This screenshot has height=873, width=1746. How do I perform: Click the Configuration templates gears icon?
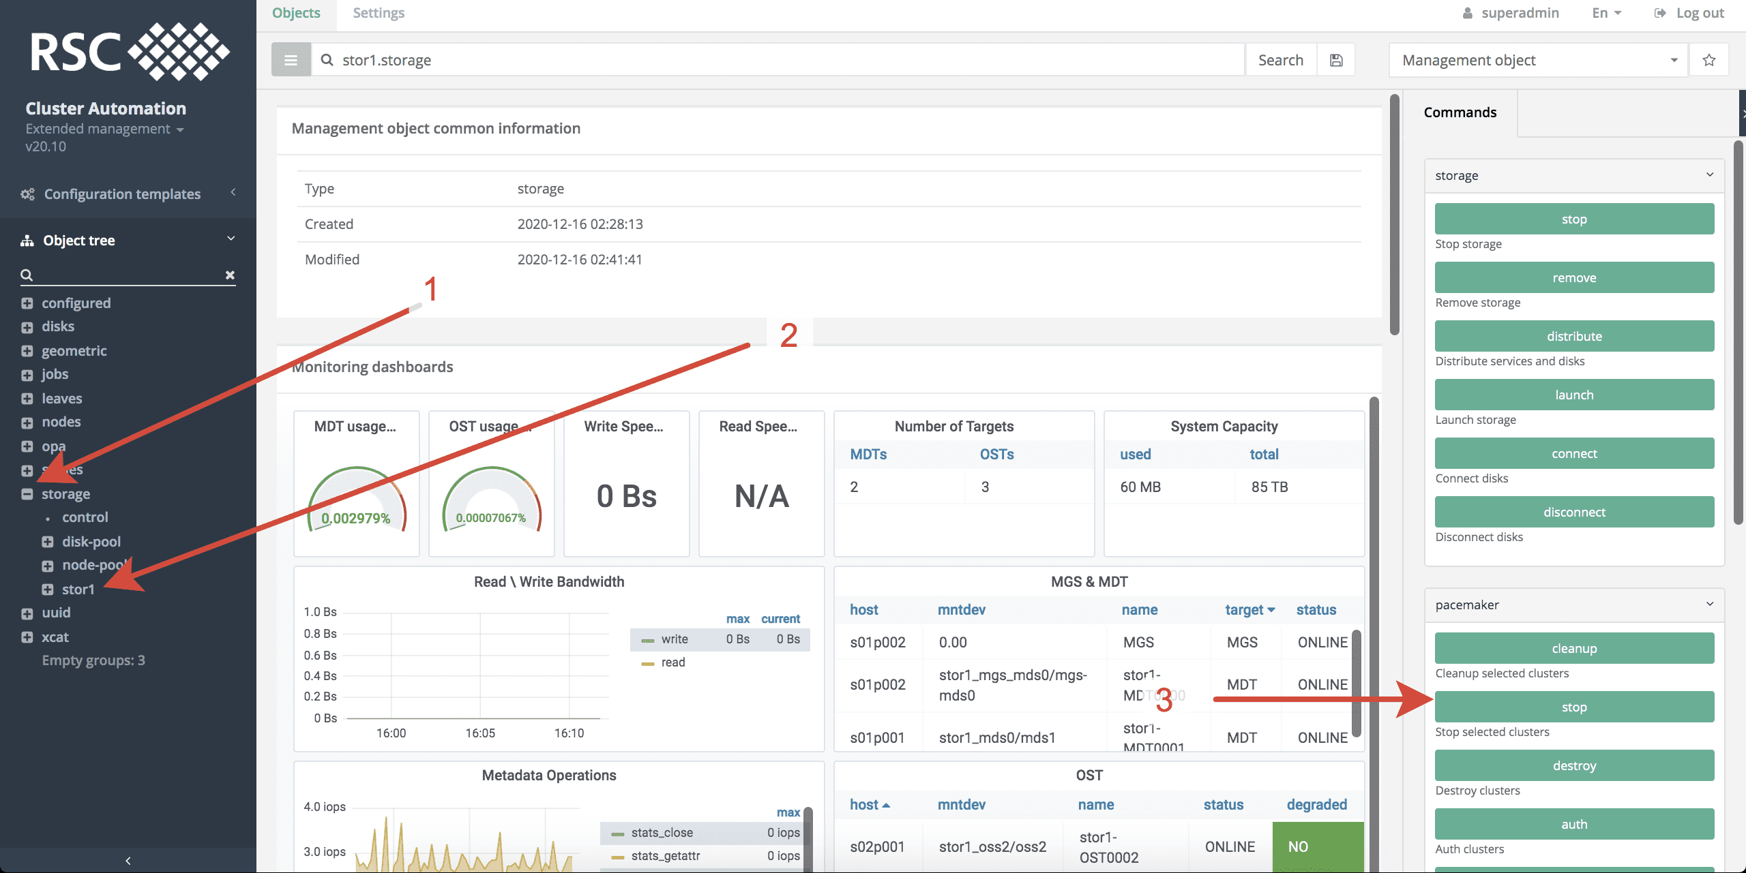tap(27, 194)
